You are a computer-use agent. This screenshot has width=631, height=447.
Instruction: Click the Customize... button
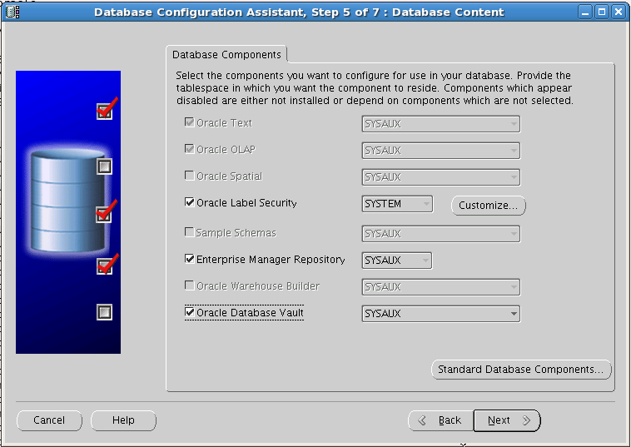click(x=488, y=206)
